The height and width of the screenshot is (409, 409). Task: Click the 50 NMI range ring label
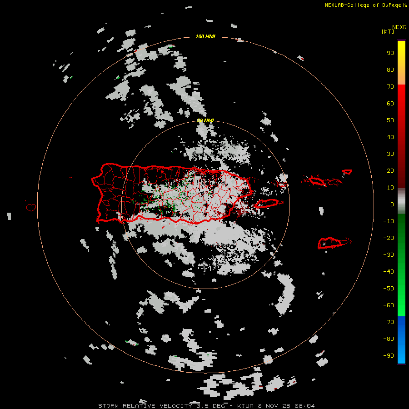pos(205,120)
